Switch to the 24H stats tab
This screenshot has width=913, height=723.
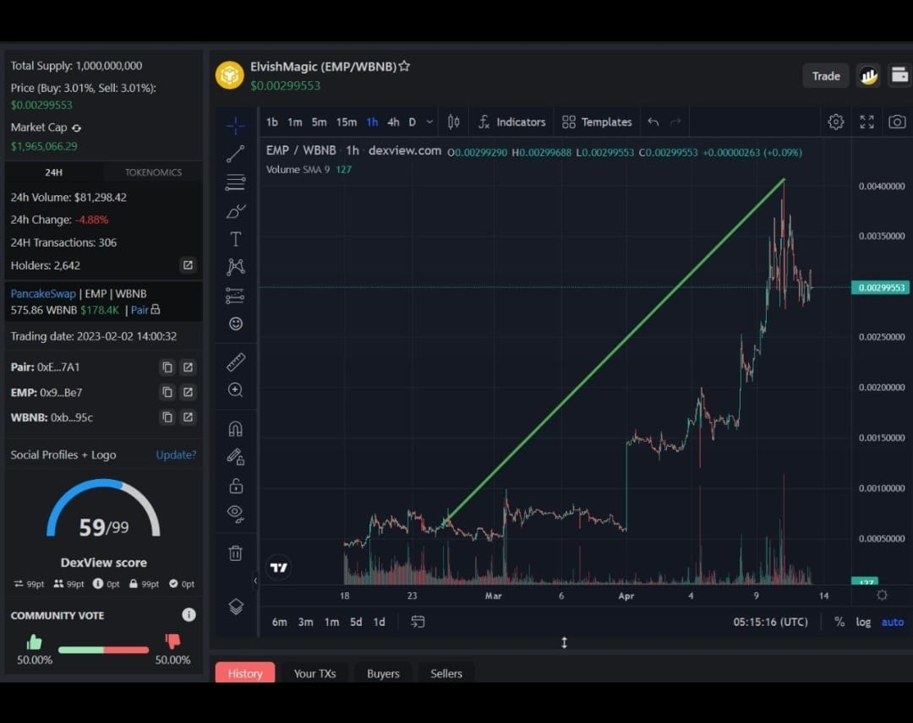(53, 172)
